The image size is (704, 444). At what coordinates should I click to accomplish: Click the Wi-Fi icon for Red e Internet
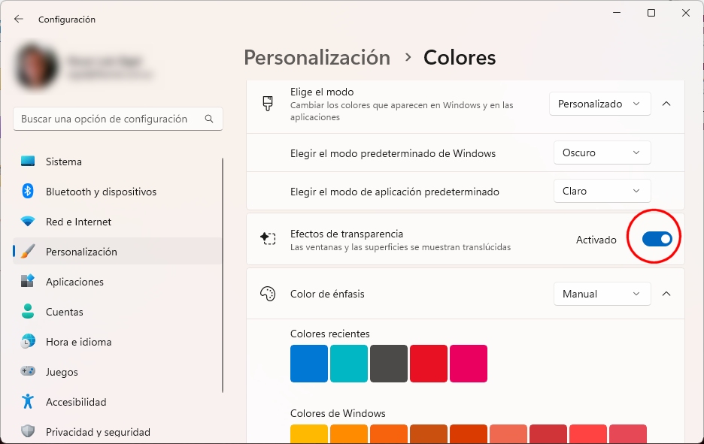coord(28,221)
